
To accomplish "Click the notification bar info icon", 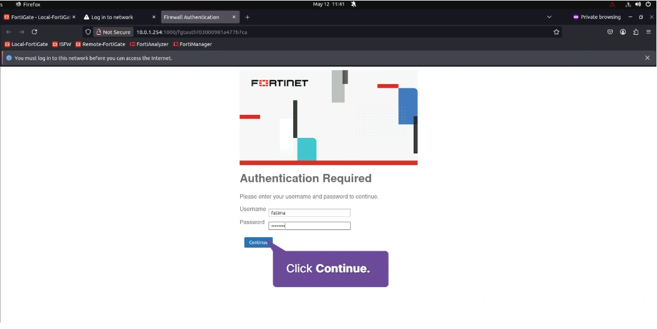I will 9,58.
